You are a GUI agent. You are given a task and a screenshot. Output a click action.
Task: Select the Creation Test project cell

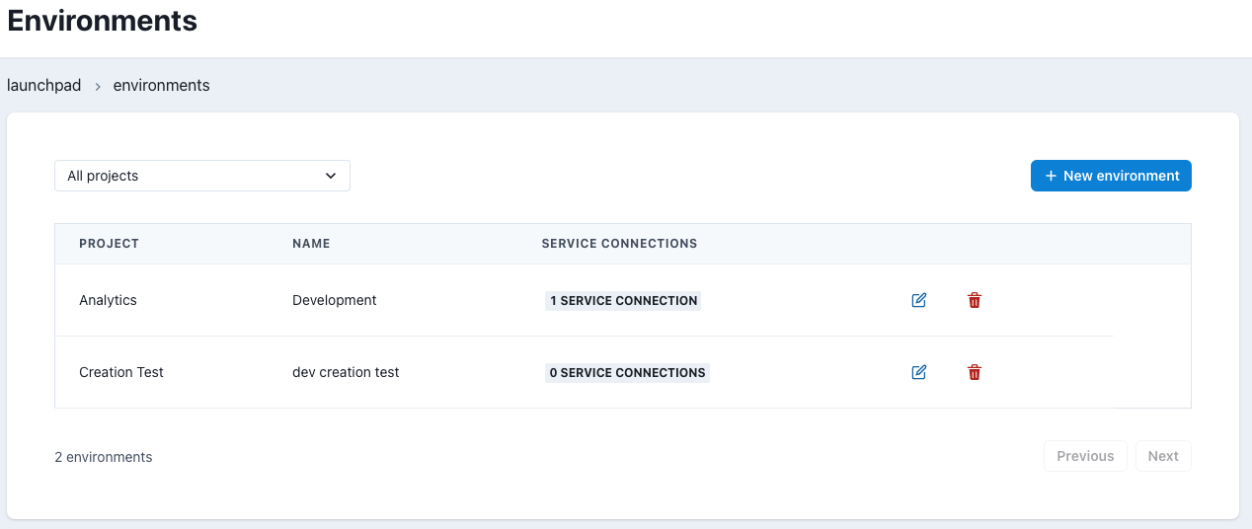(x=121, y=372)
